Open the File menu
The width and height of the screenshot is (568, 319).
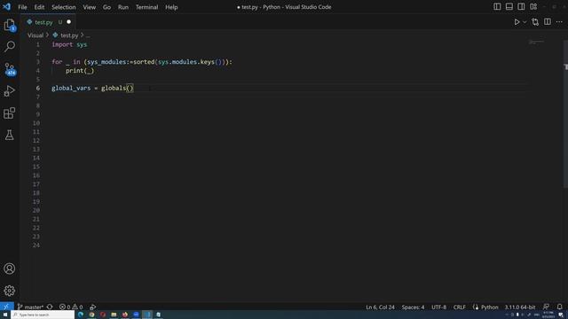[x=22, y=7]
